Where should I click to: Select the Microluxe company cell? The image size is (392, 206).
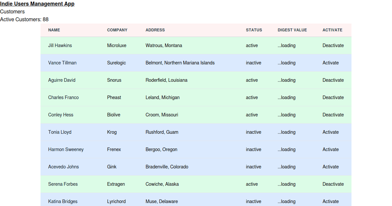(x=117, y=45)
